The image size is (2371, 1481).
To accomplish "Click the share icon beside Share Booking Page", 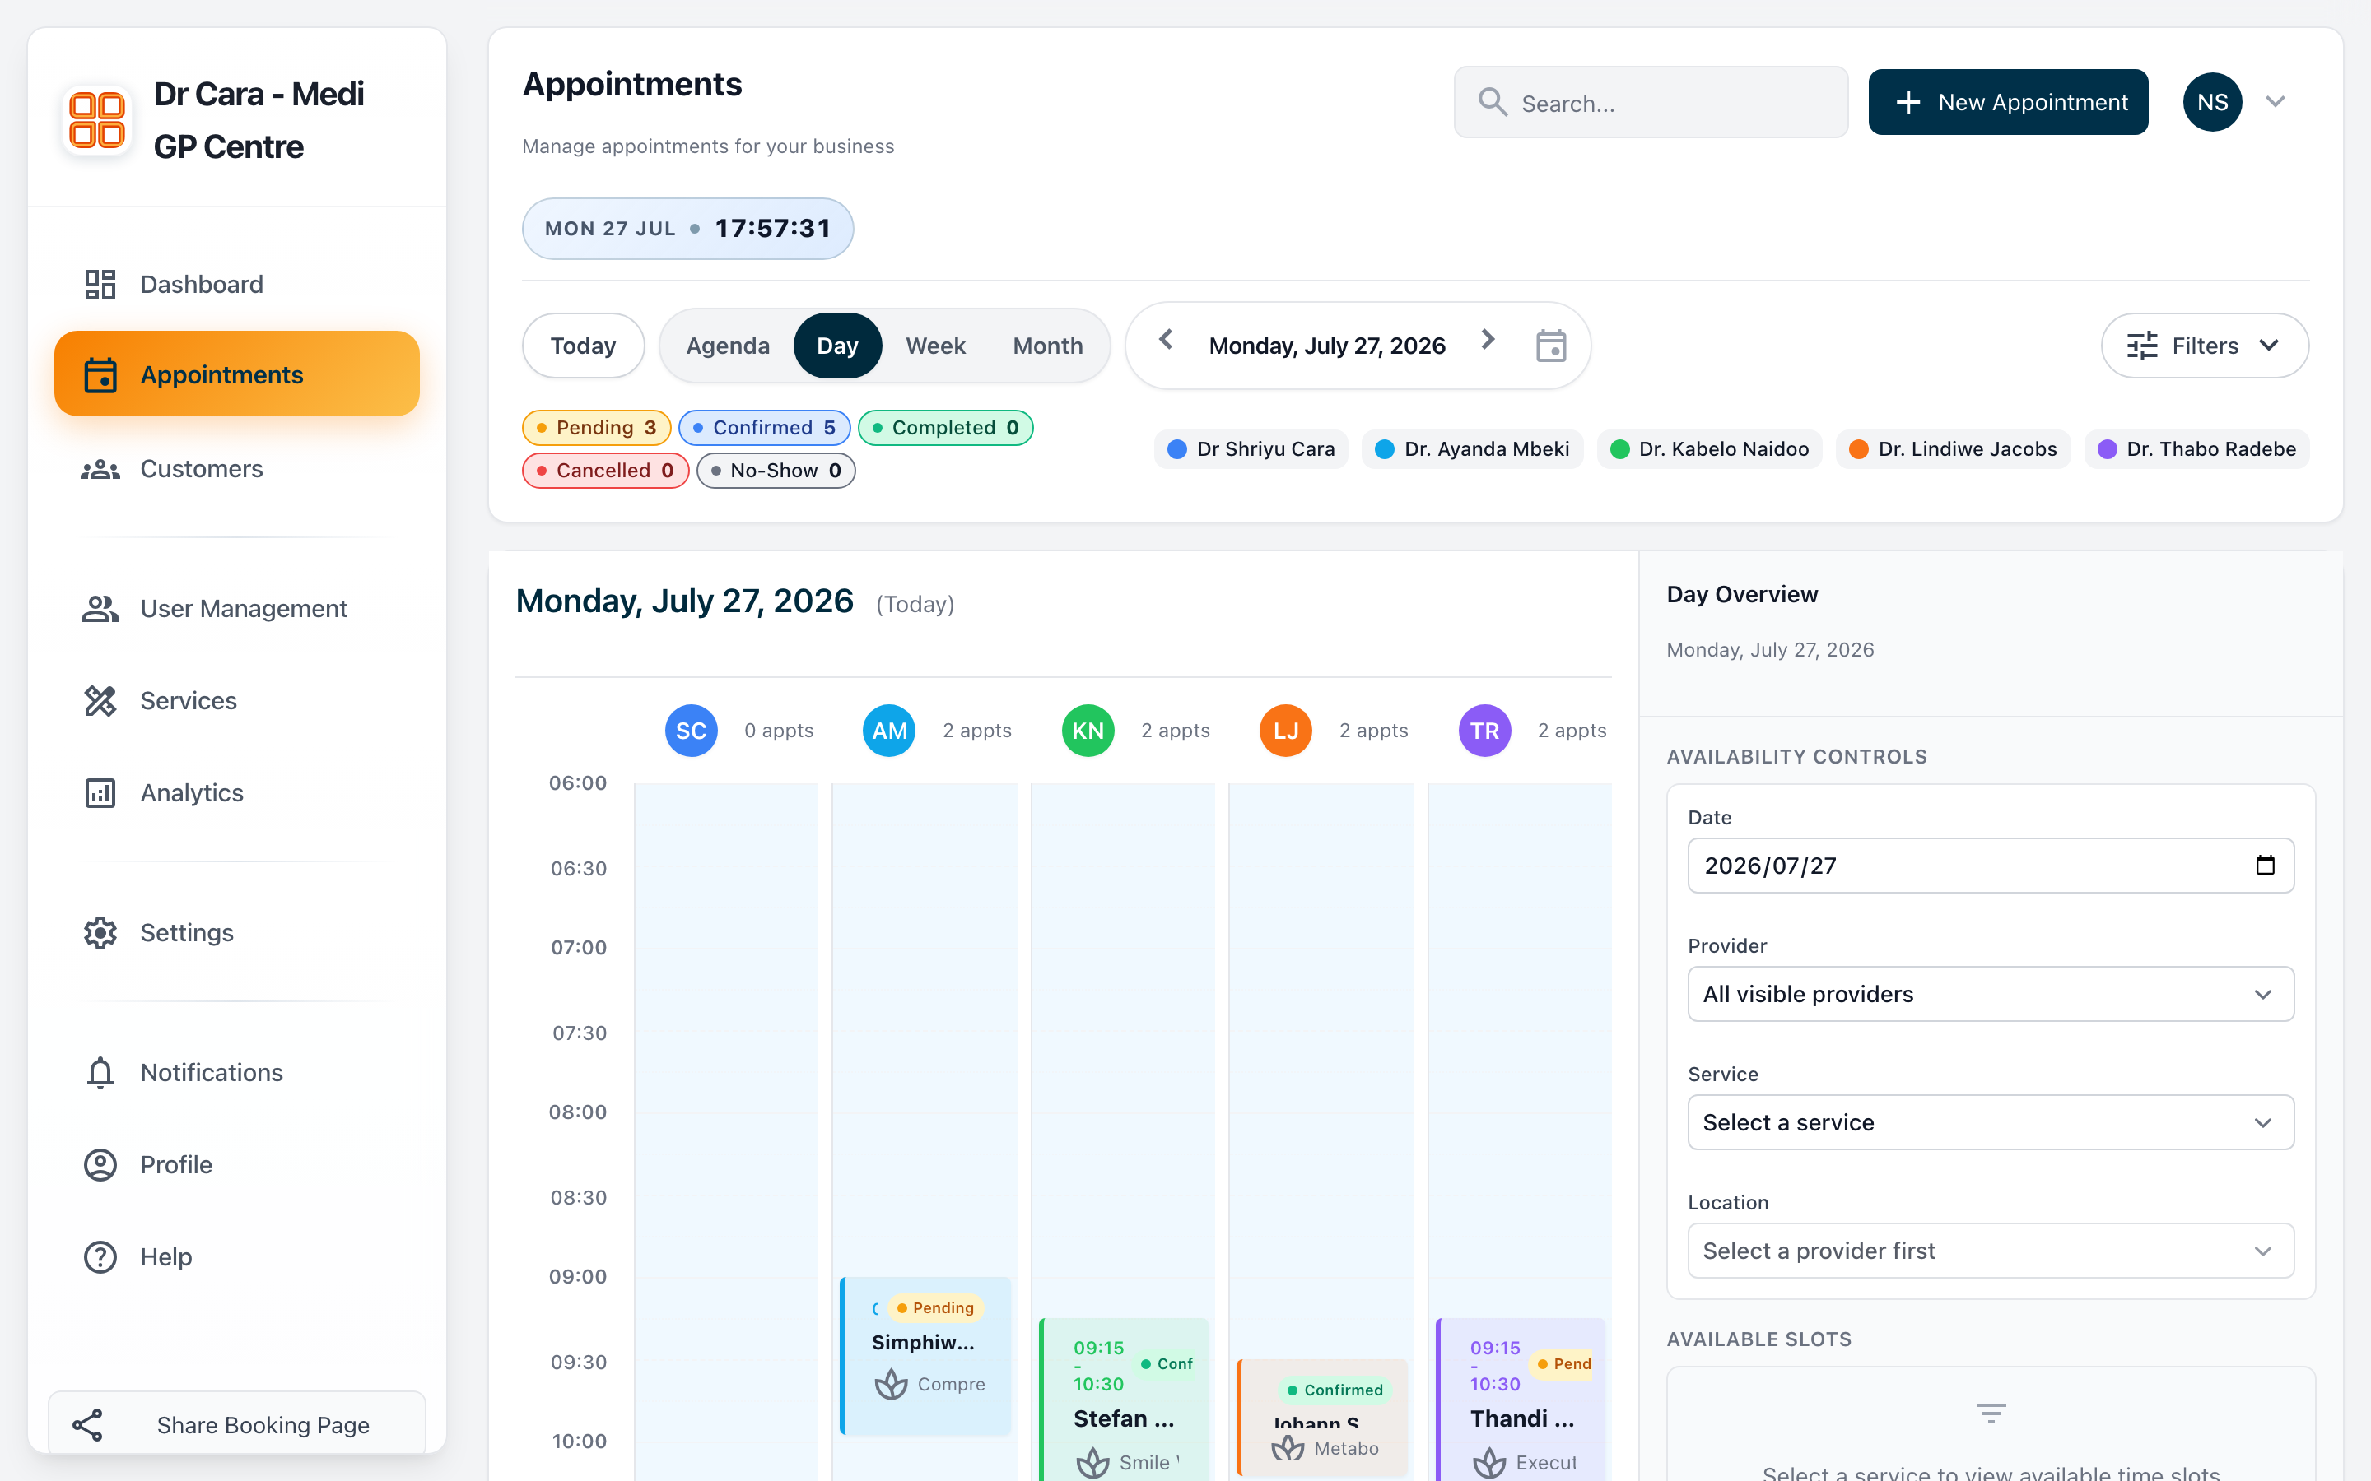I will coord(88,1425).
